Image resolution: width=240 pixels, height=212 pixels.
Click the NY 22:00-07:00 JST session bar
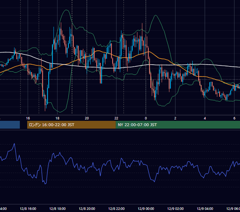click(x=178, y=125)
